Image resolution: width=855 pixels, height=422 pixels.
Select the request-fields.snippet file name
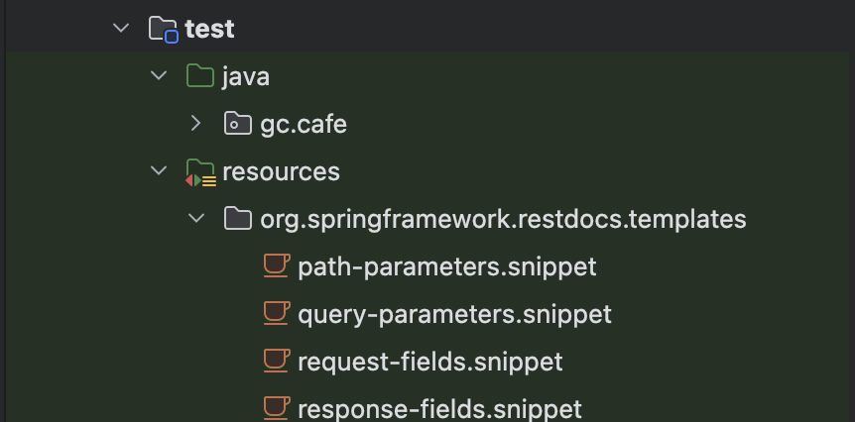coord(429,362)
